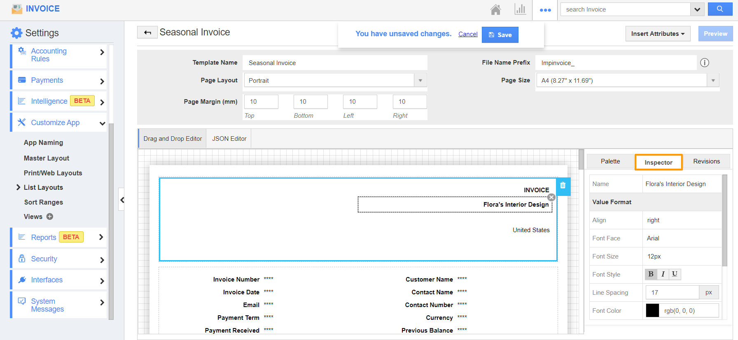
Task: Remove the Flora's Interior Design element
Action: pos(551,198)
